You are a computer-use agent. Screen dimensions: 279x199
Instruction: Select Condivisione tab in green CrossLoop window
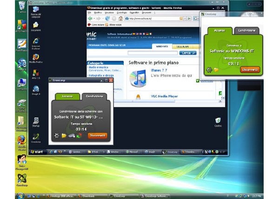(x=246, y=31)
